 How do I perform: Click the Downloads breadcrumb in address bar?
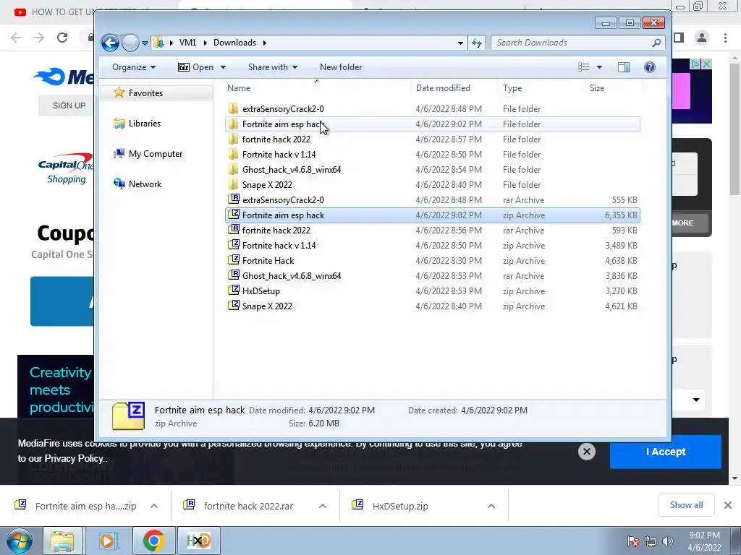(x=235, y=43)
